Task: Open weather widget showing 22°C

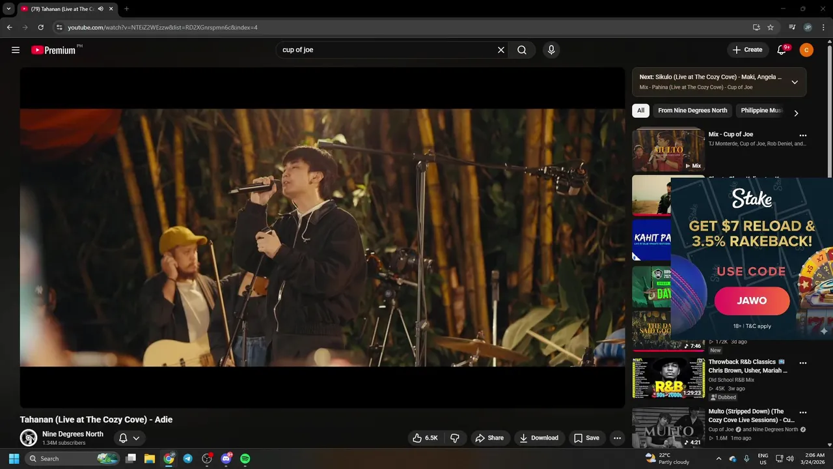Action: click(667, 459)
